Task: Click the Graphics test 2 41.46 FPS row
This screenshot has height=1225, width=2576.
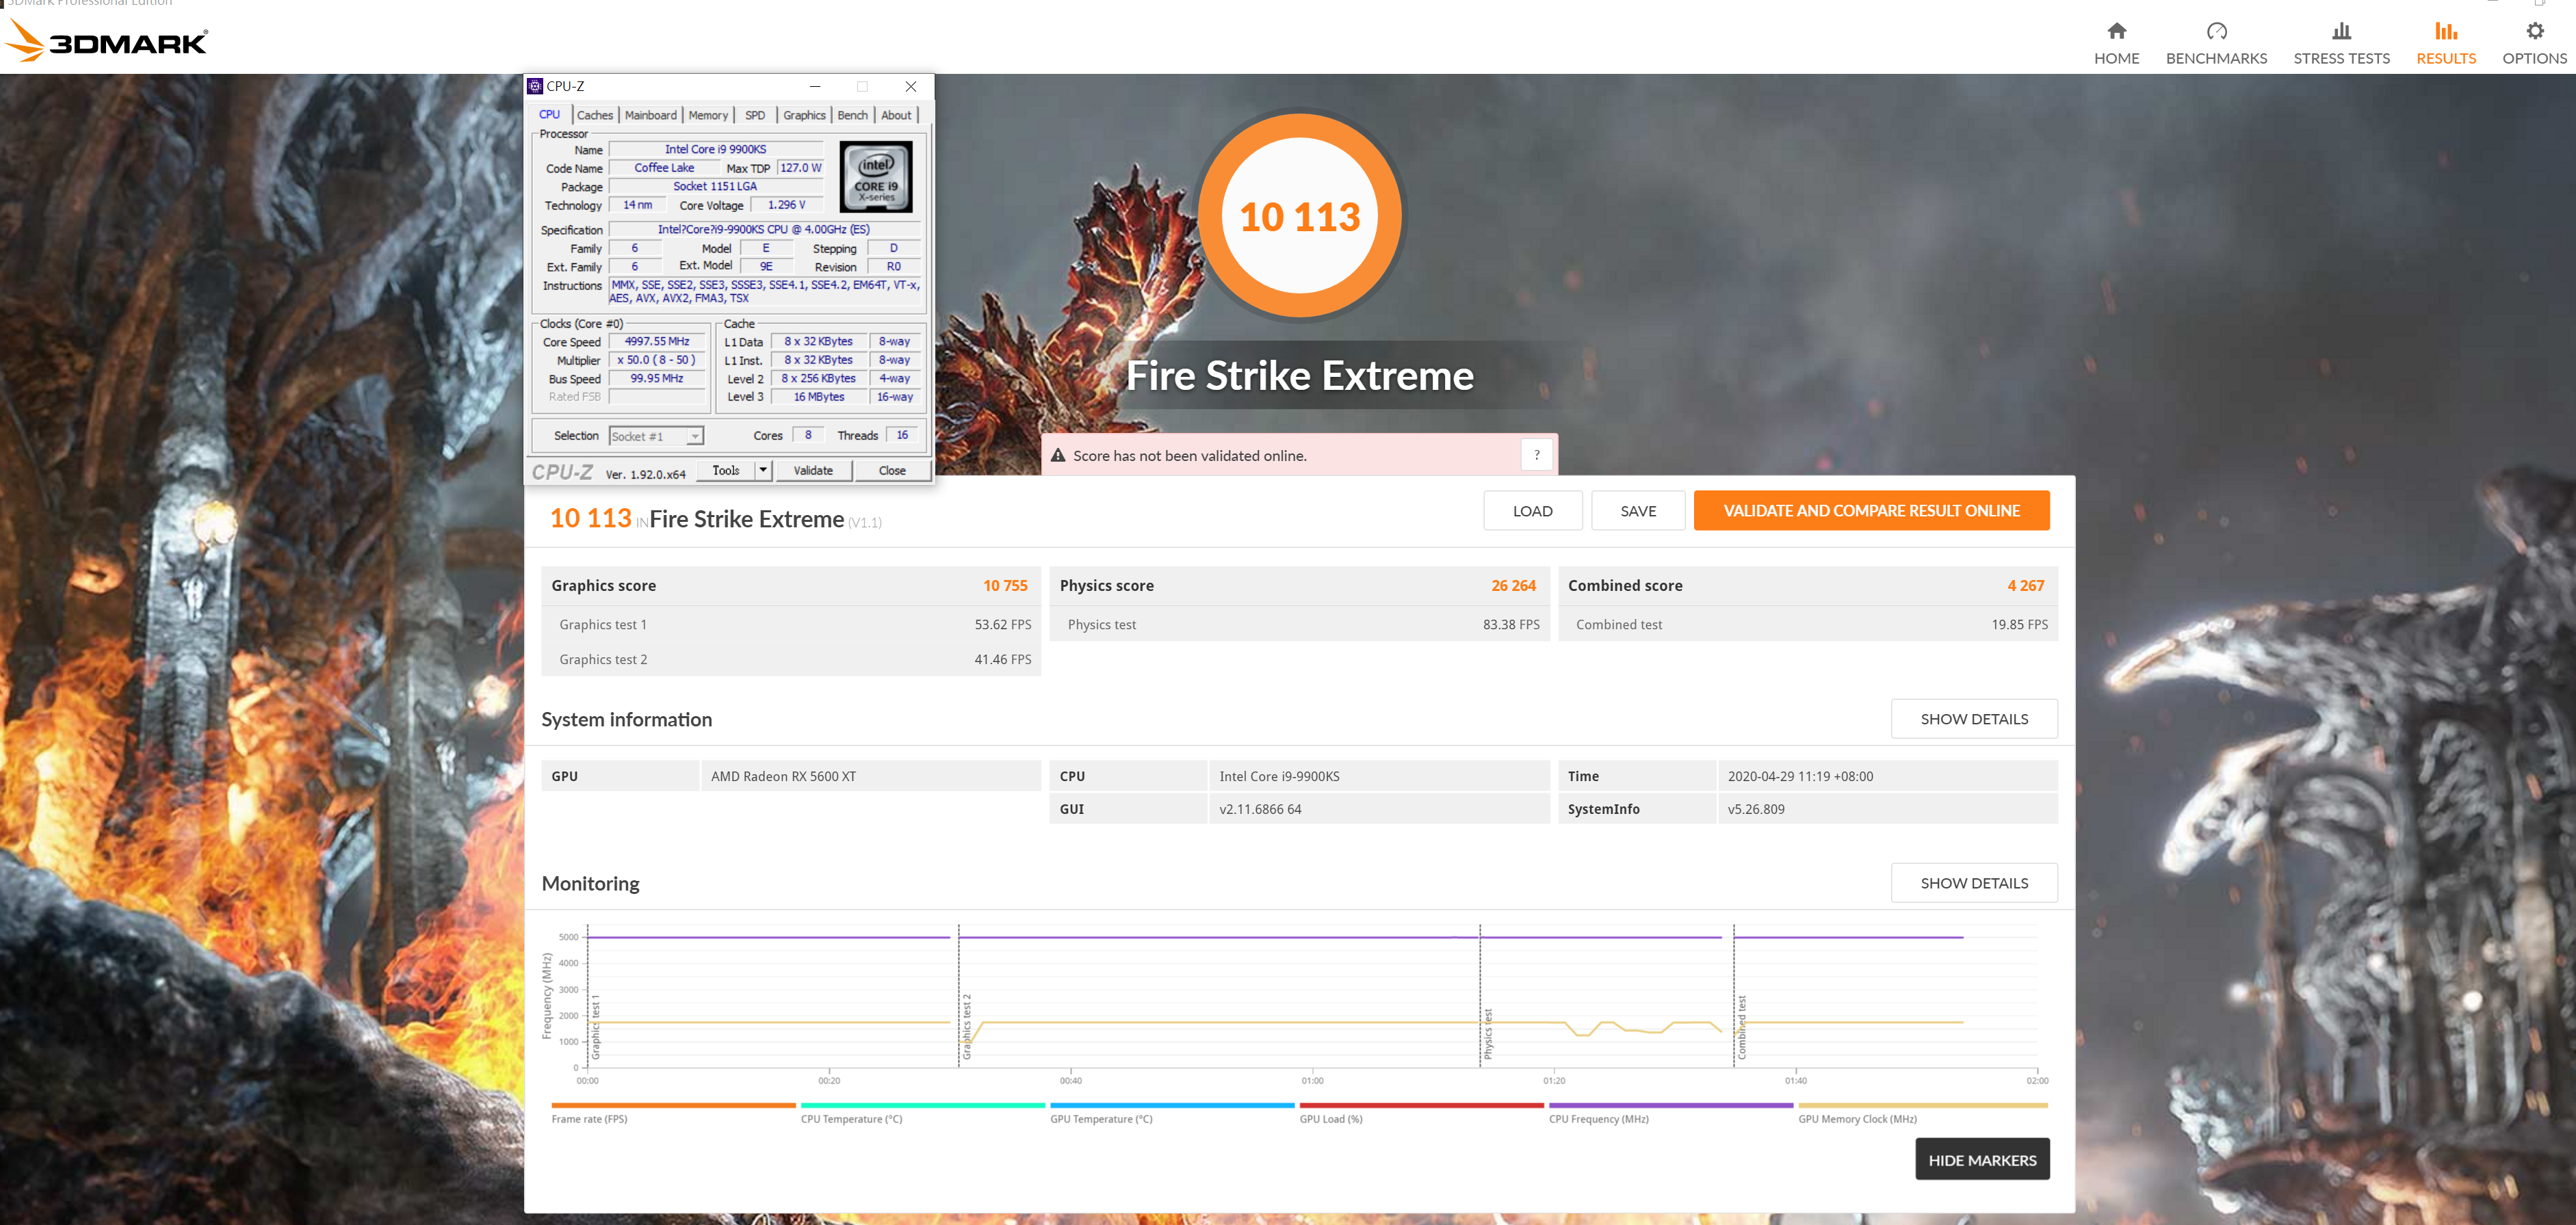Action: pos(791,659)
